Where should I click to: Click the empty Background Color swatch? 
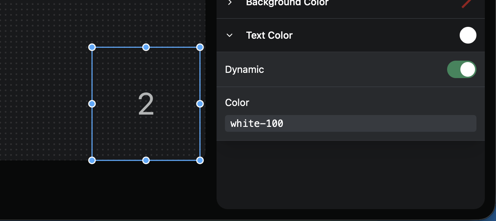[x=467, y=3]
